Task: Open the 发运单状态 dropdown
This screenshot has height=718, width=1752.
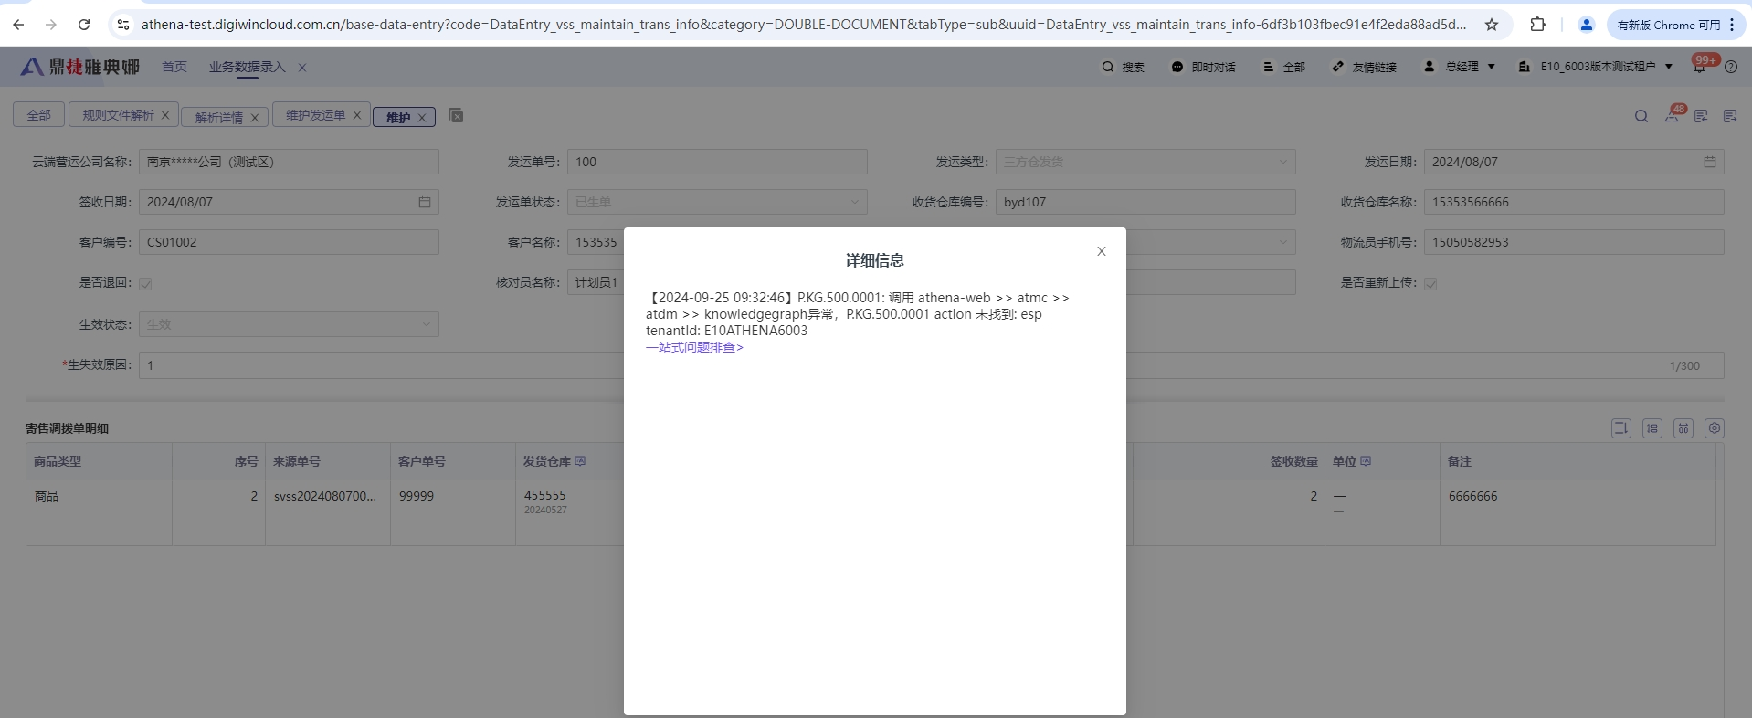Action: 717,202
